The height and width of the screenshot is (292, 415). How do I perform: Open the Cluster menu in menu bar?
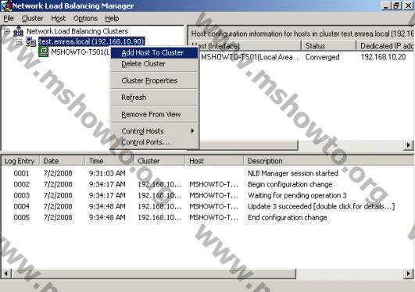point(32,19)
